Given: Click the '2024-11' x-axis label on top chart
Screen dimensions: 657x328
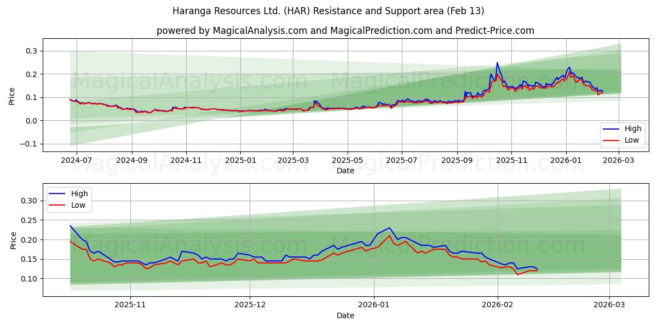Looking at the screenshot, I should pos(186,160).
